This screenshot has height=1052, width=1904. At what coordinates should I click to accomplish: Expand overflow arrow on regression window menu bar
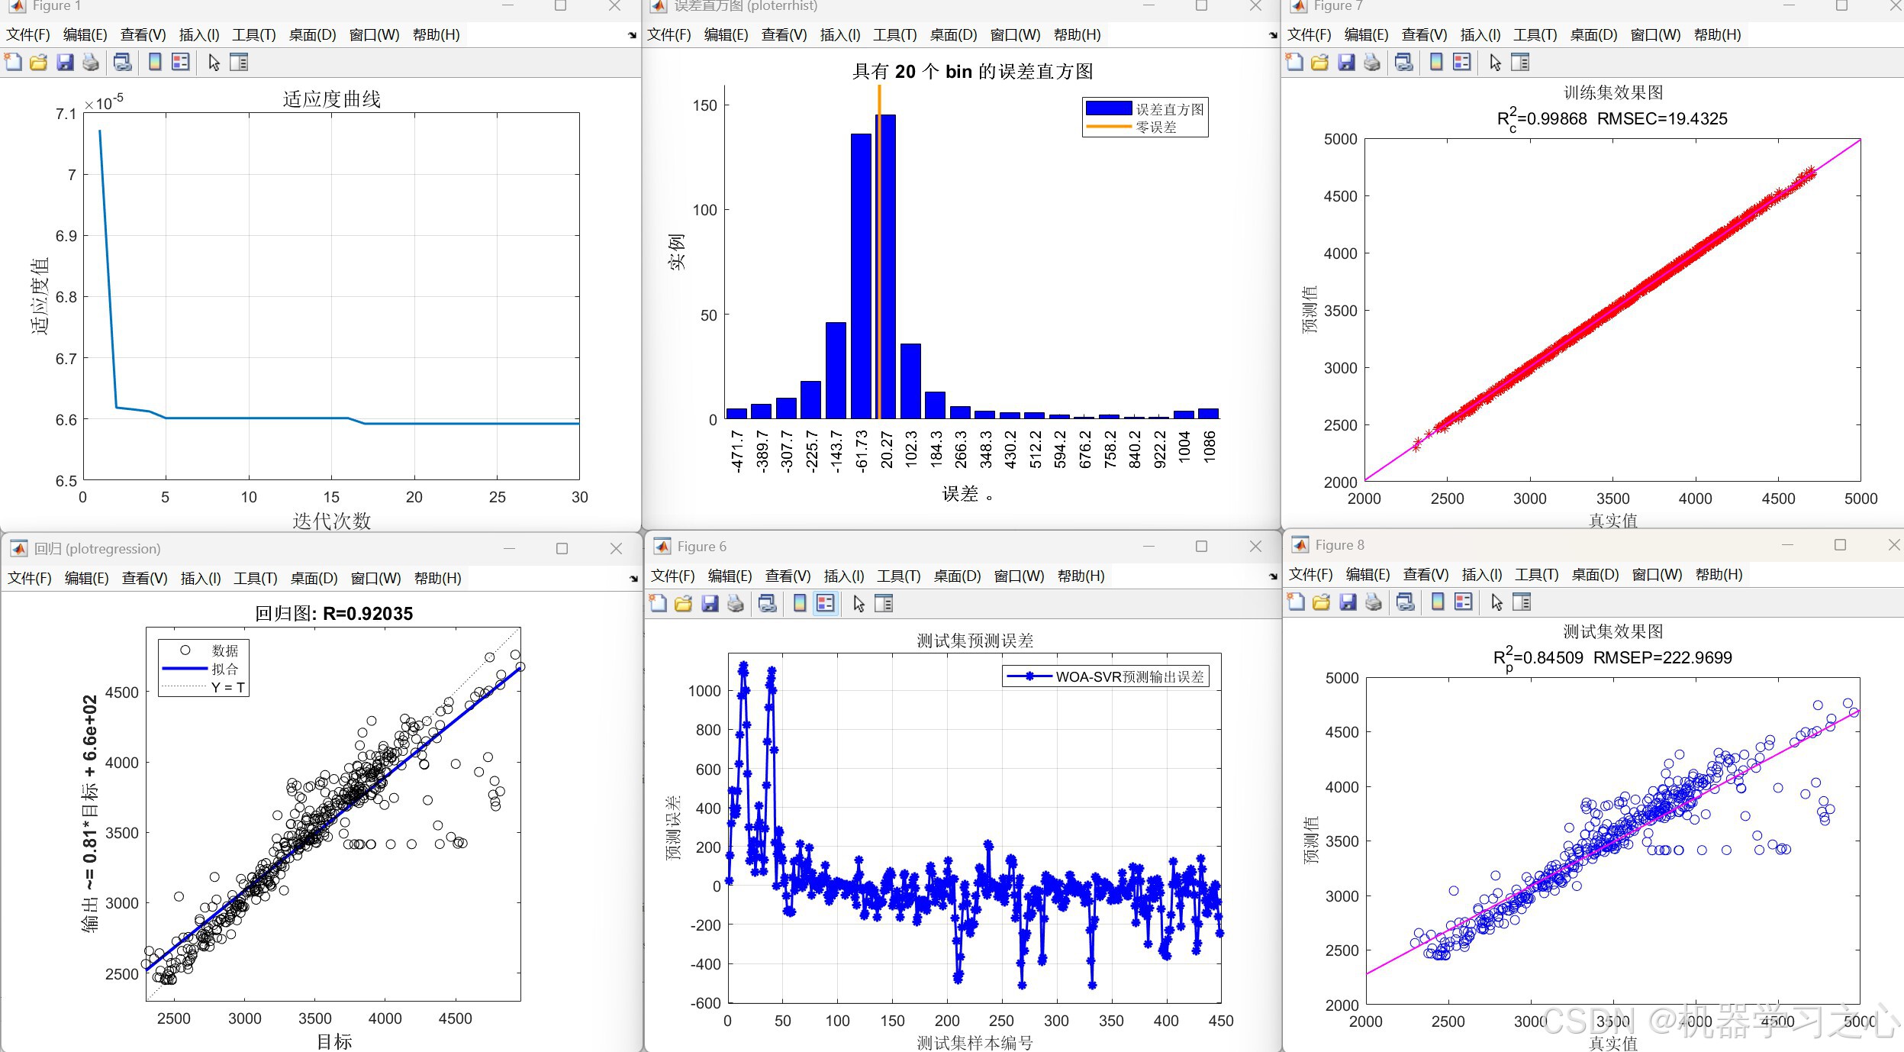click(633, 579)
